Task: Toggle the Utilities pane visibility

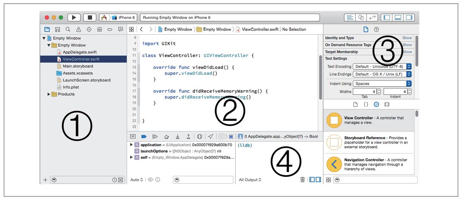Action: coord(409,17)
